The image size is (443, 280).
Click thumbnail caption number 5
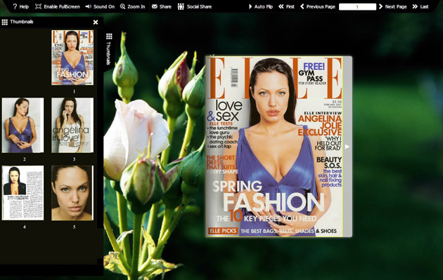tap(75, 227)
